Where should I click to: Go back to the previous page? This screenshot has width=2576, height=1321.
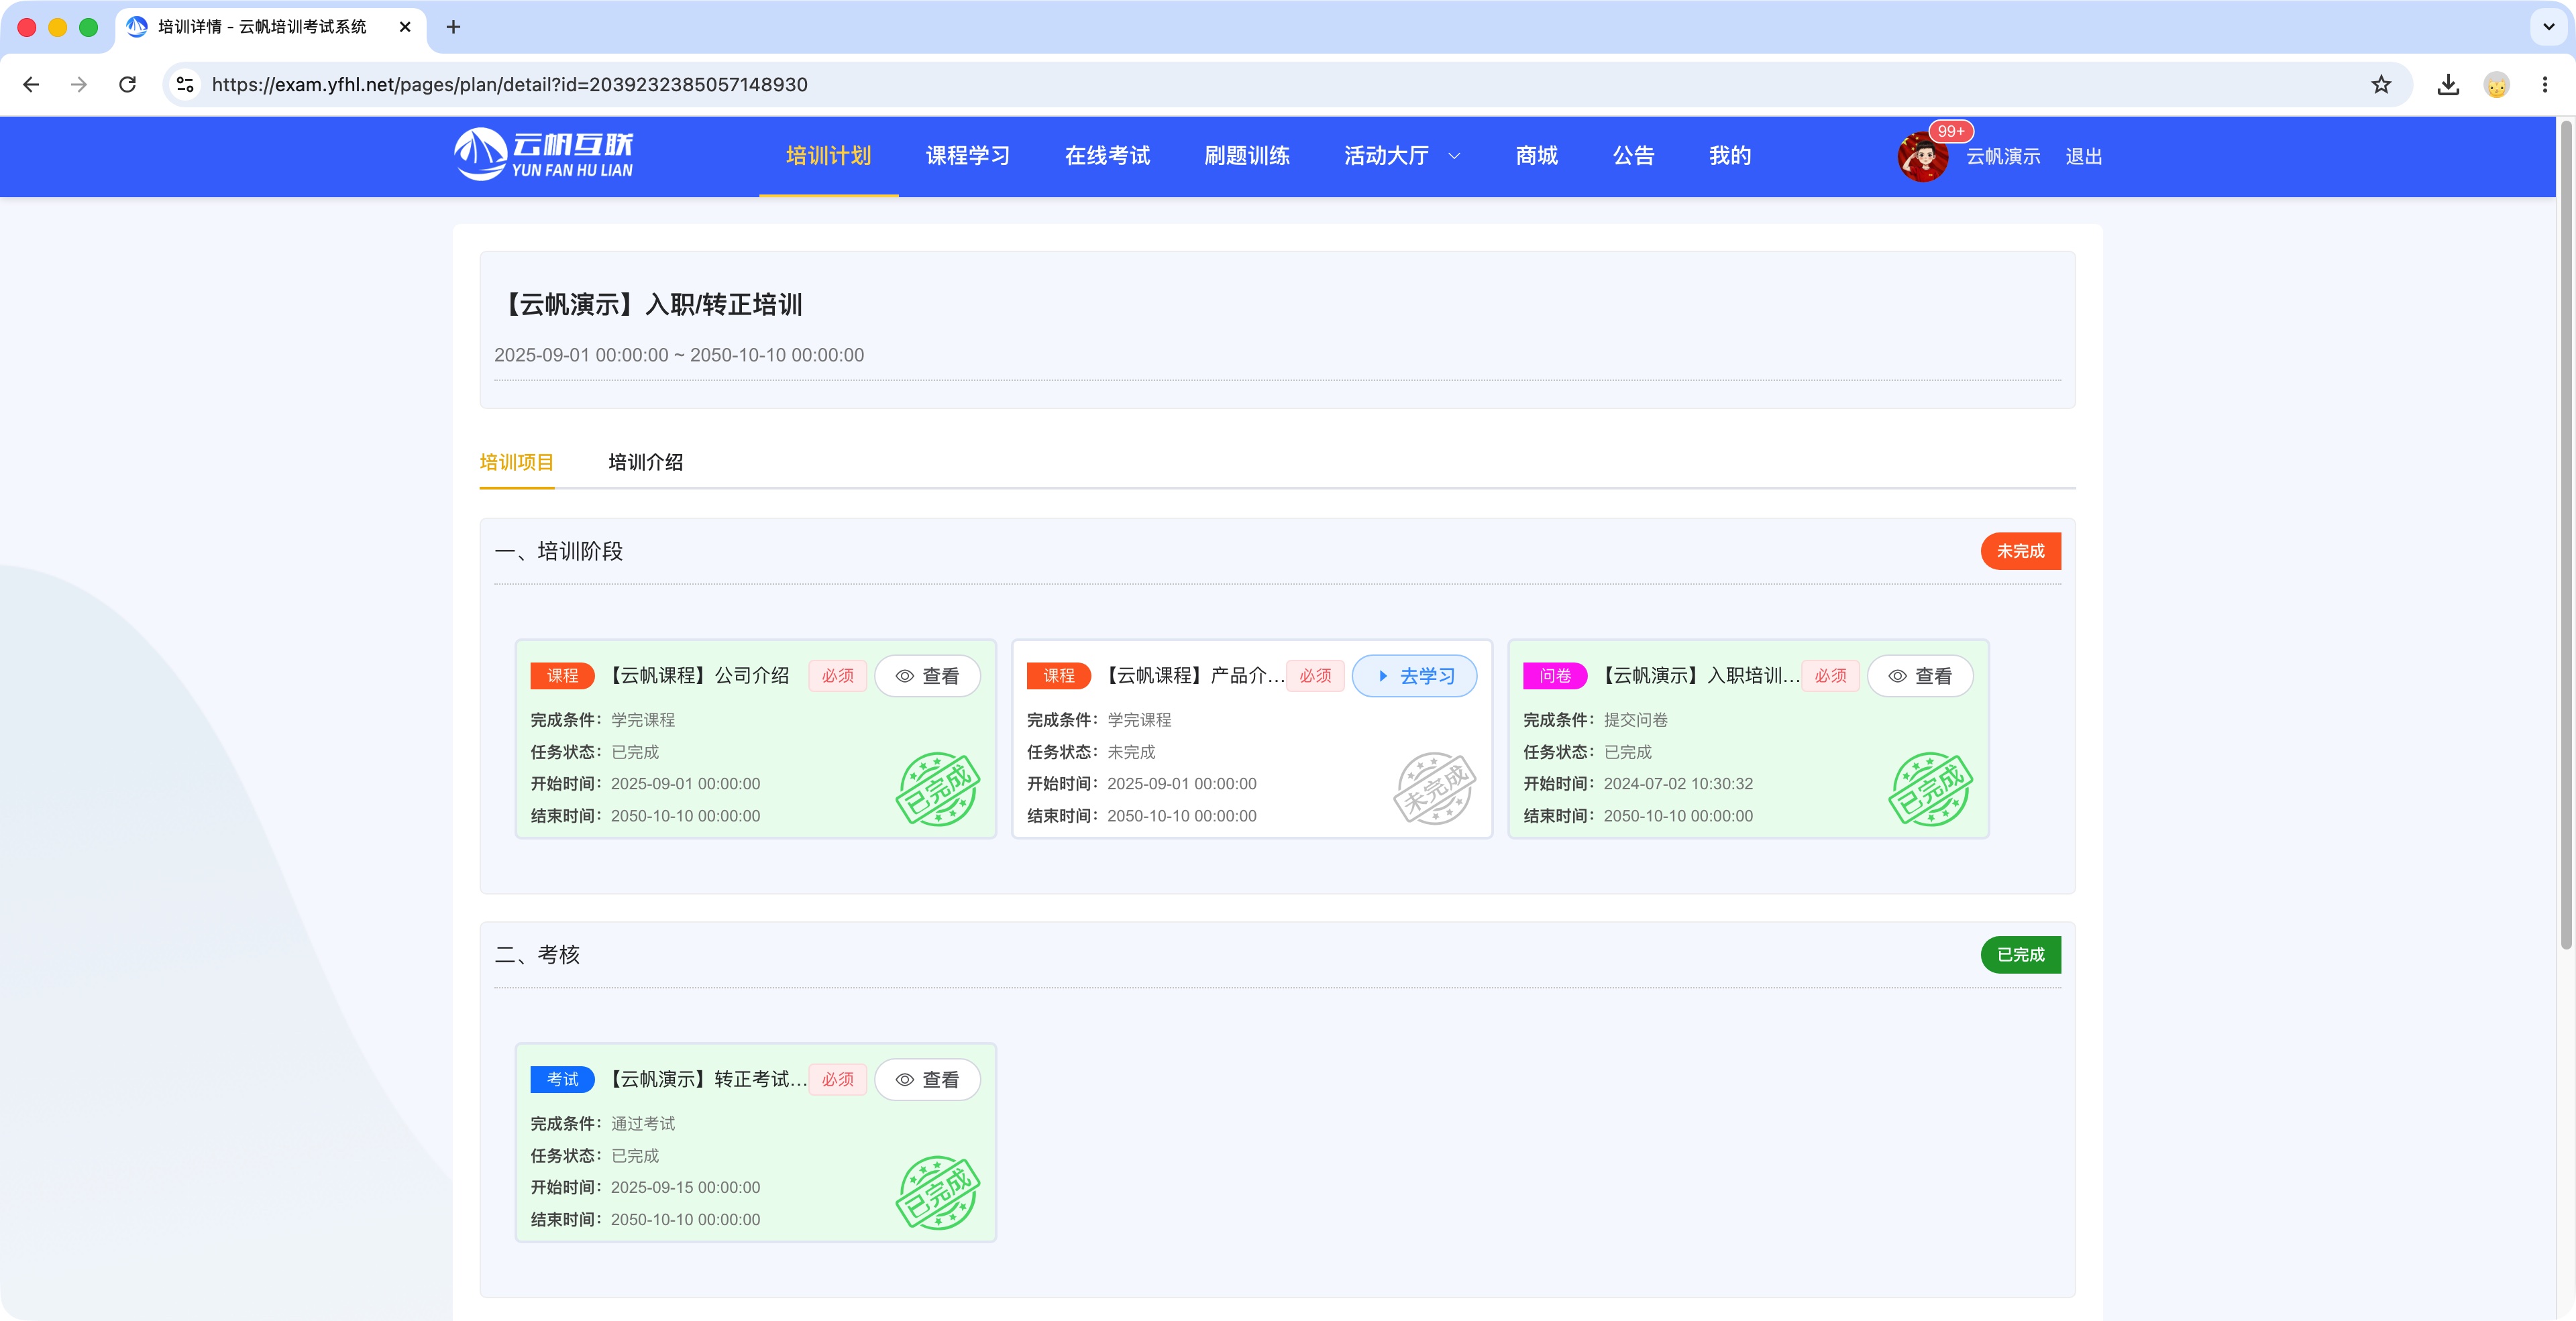(x=31, y=85)
